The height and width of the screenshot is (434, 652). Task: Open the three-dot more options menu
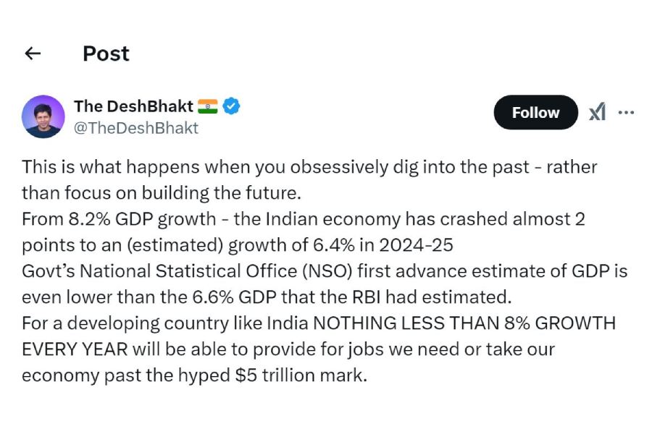627,112
